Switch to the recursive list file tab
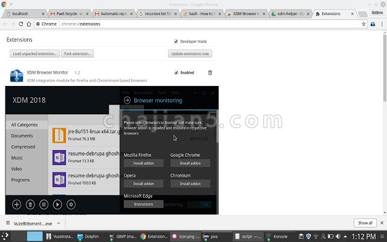This screenshot has height=242, width=387. coord(158,14)
